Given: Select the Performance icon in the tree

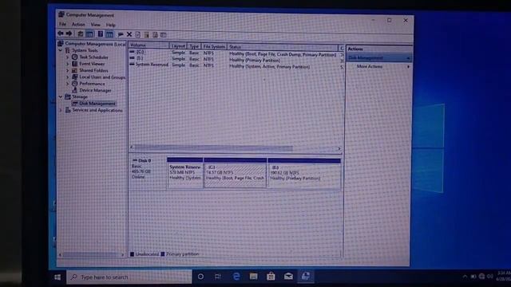Looking at the screenshot, I should (74, 84).
